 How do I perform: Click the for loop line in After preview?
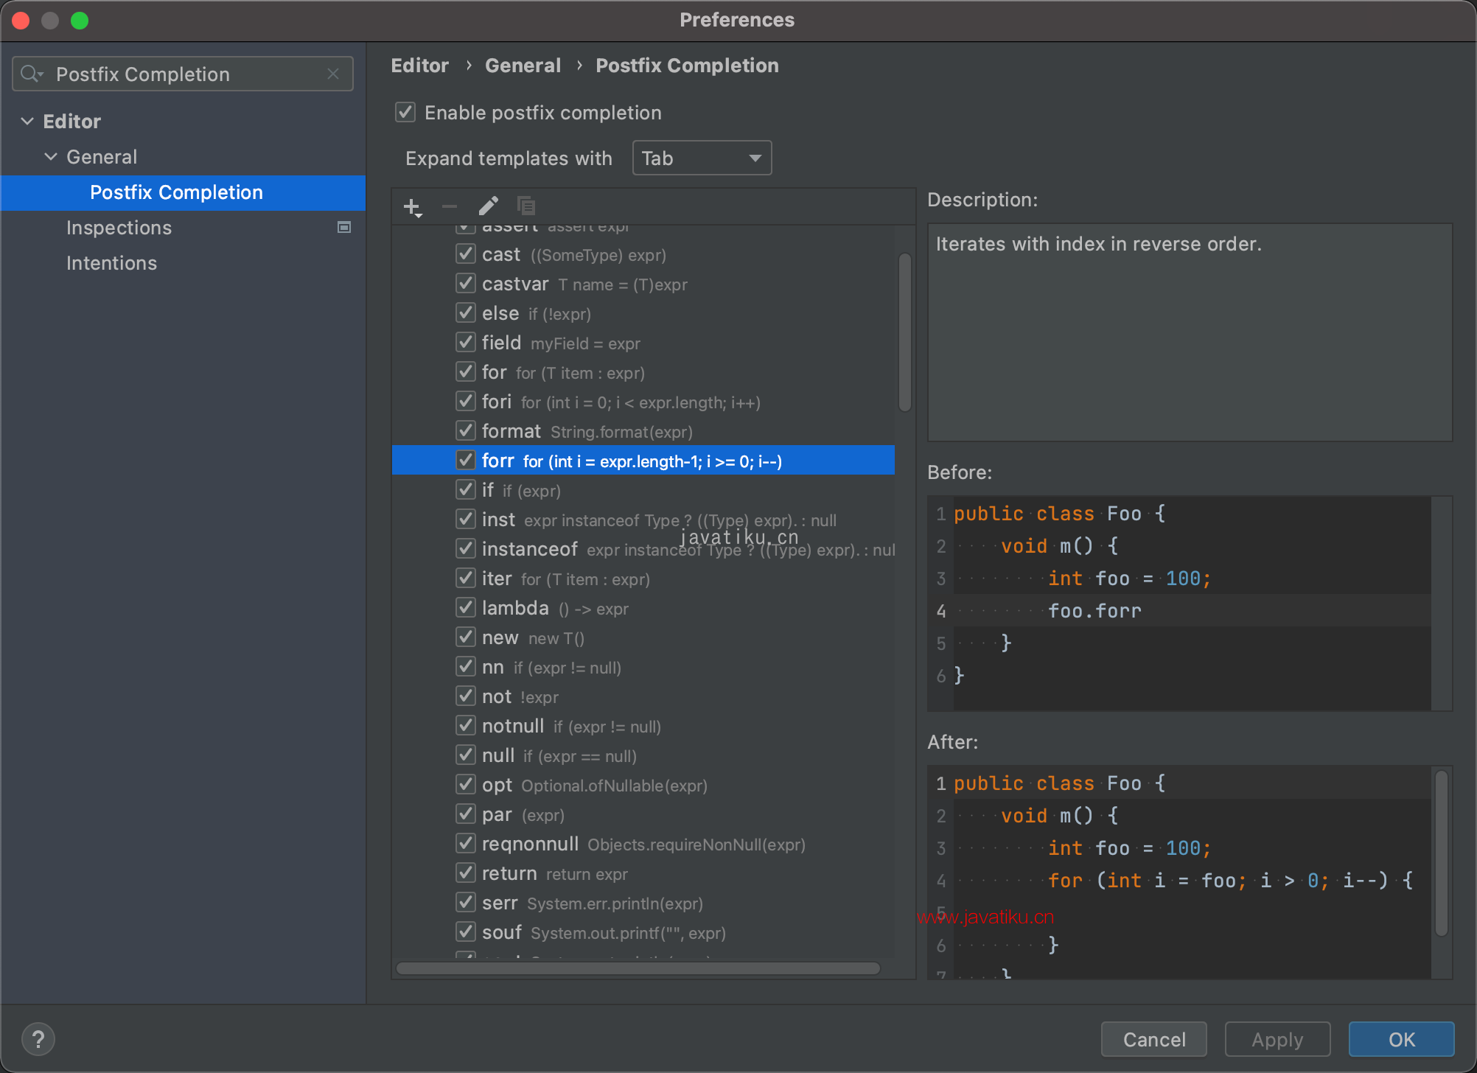click(1230, 880)
